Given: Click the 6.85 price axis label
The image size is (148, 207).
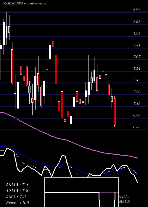Looking at the screenshot, I should tap(137, 127).
